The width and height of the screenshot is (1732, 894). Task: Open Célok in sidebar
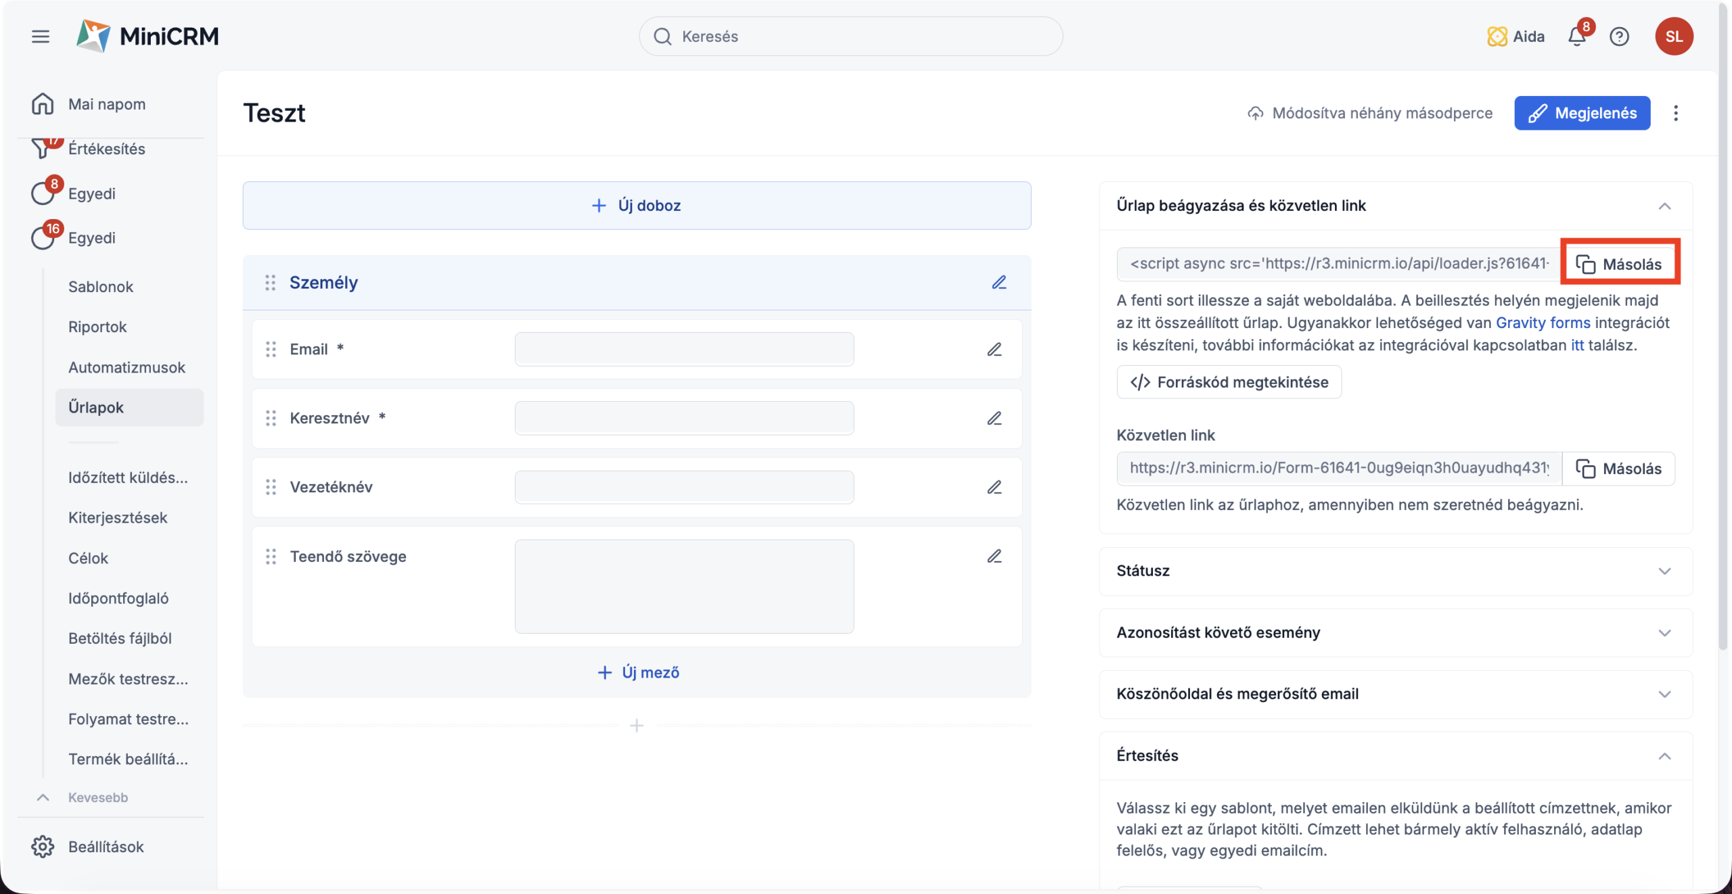pos(88,558)
